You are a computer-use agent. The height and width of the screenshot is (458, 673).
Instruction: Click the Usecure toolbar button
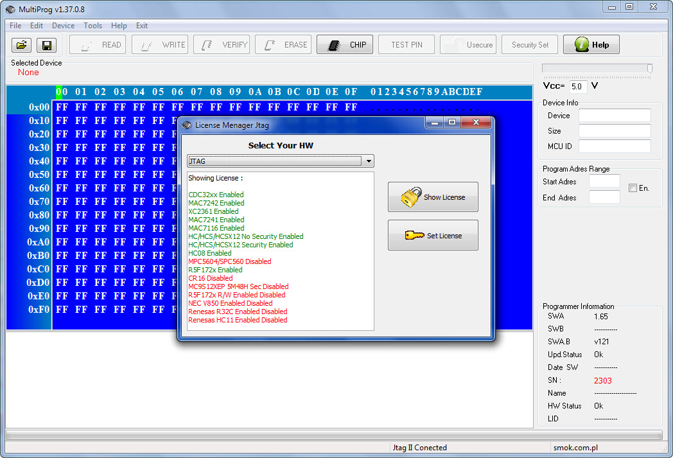(468, 44)
